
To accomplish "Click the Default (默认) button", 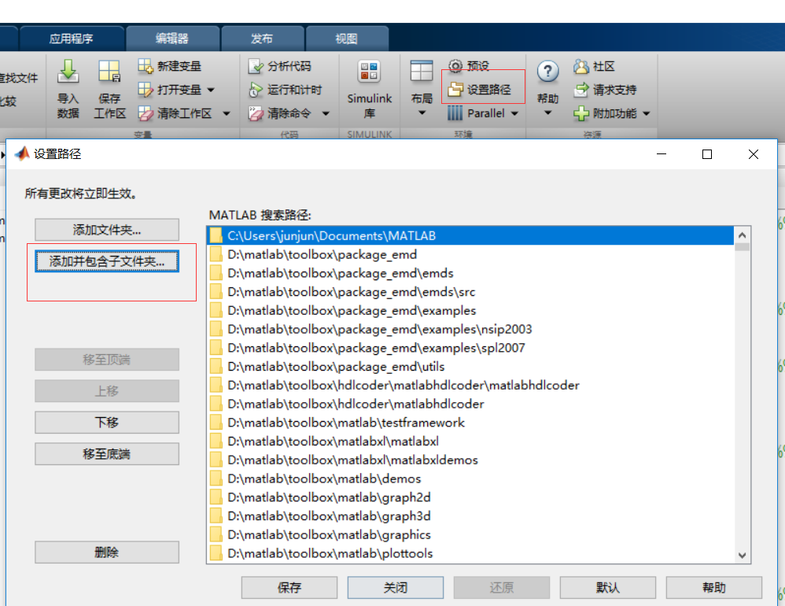I will coord(608,587).
